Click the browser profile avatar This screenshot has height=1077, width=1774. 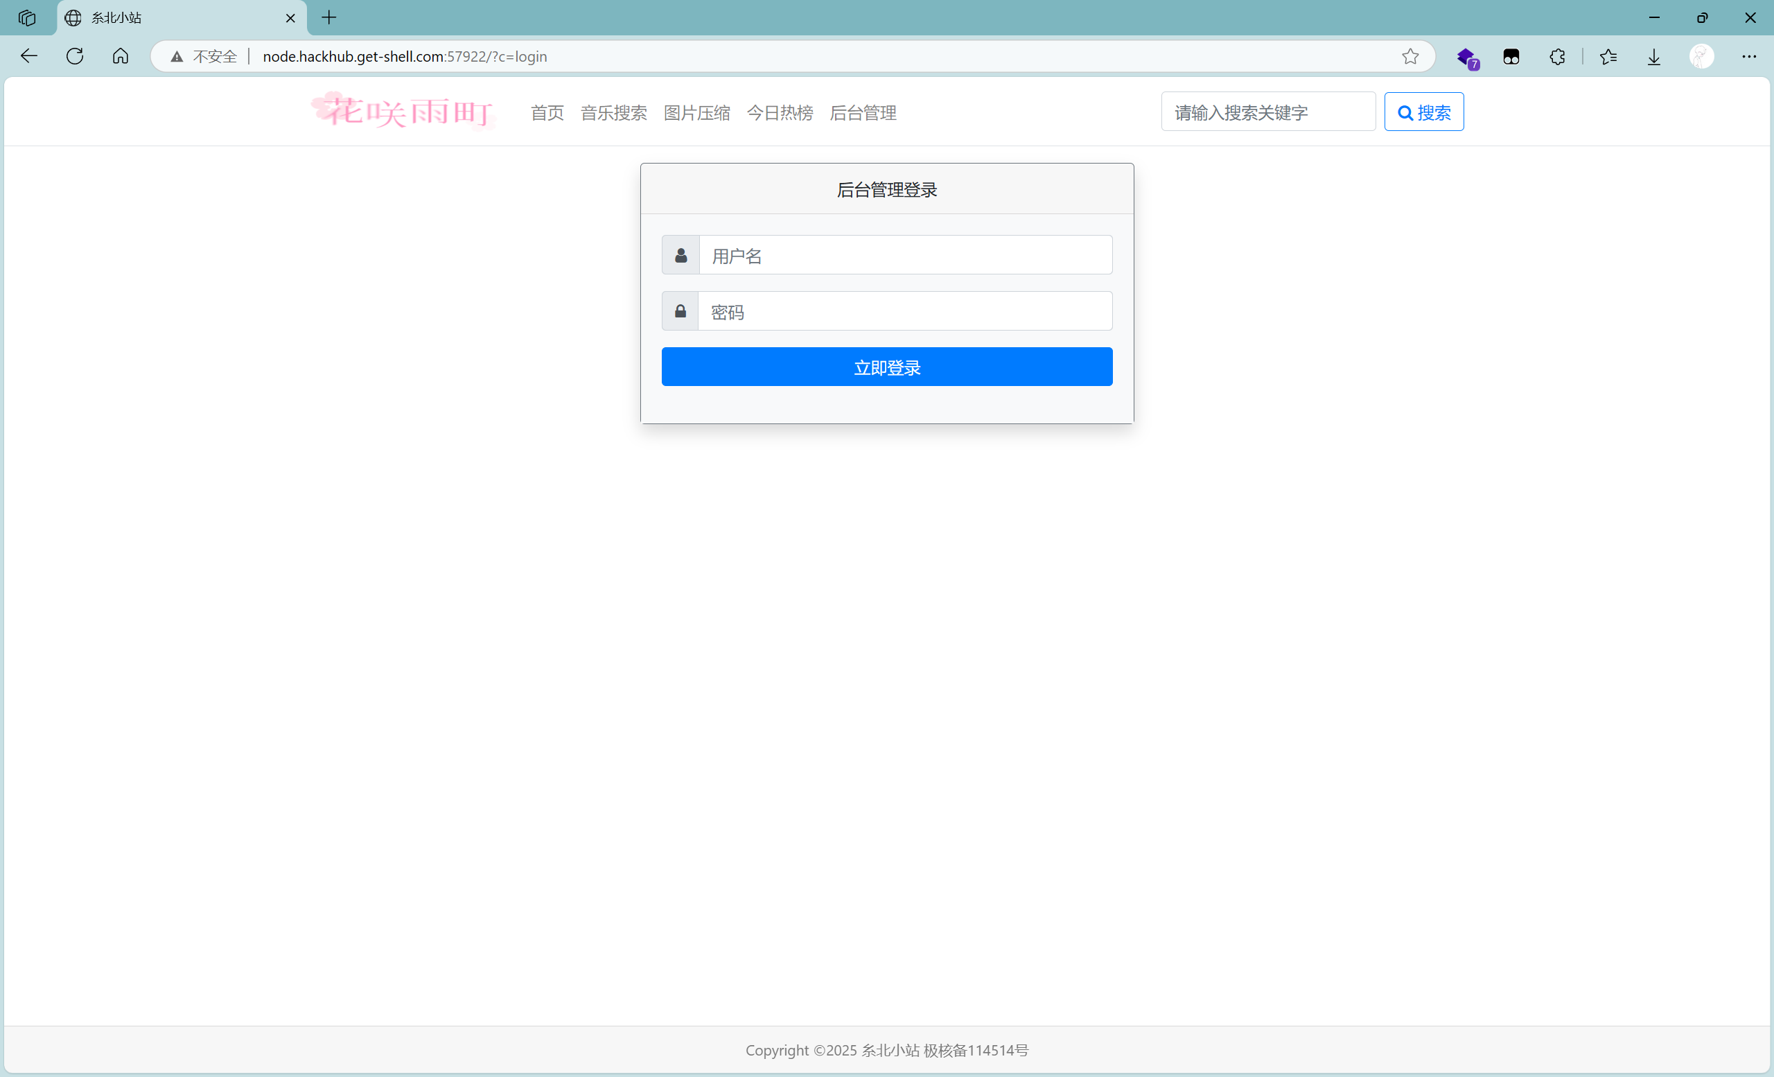tap(1702, 57)
